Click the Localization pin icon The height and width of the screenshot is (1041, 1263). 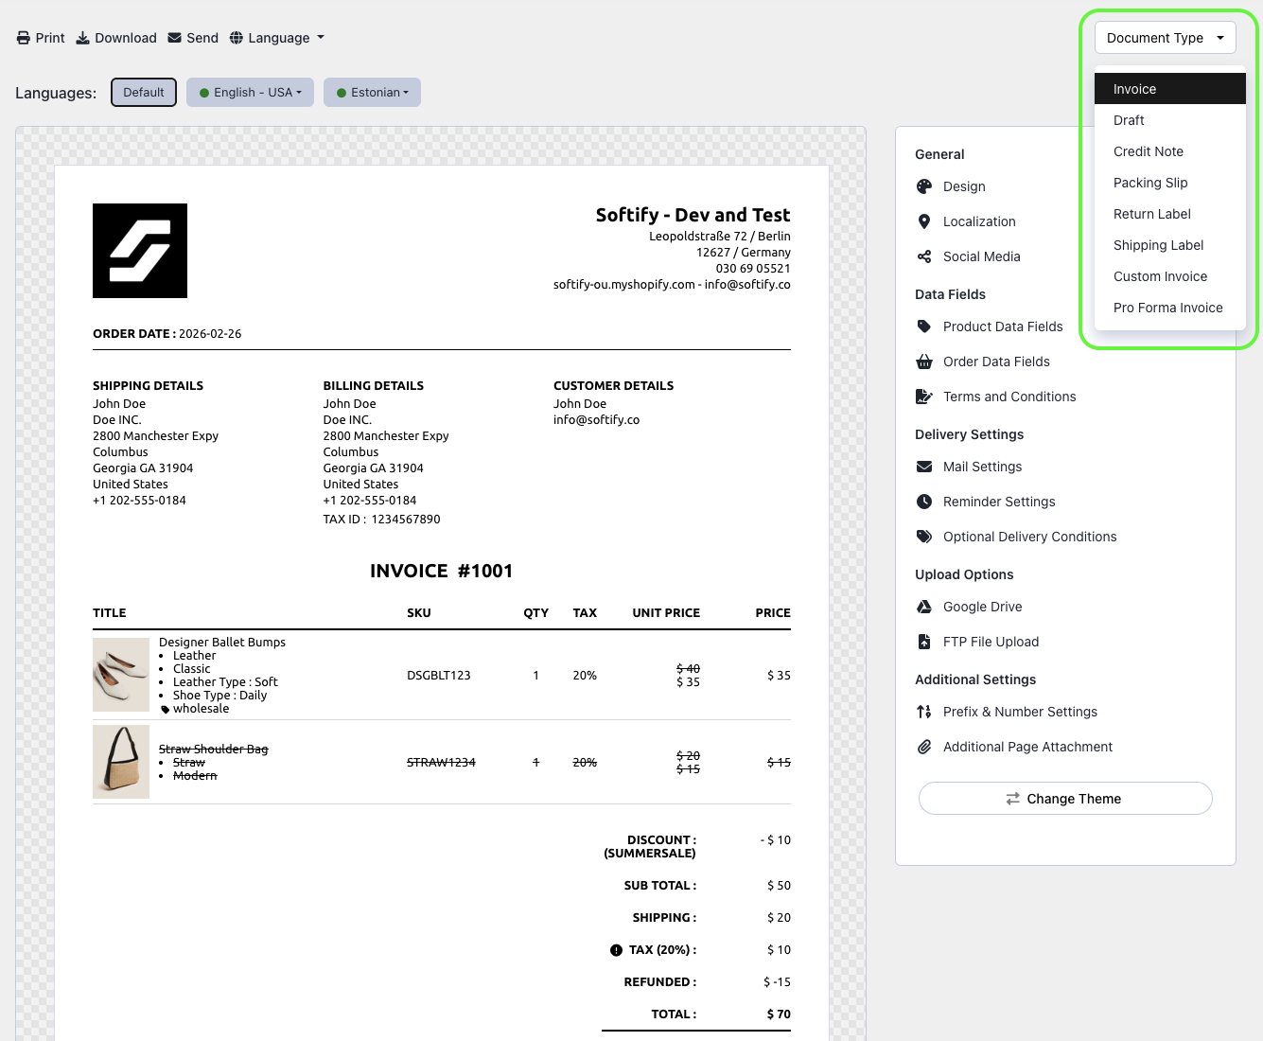pyautogui.click(x=924, y=221)
